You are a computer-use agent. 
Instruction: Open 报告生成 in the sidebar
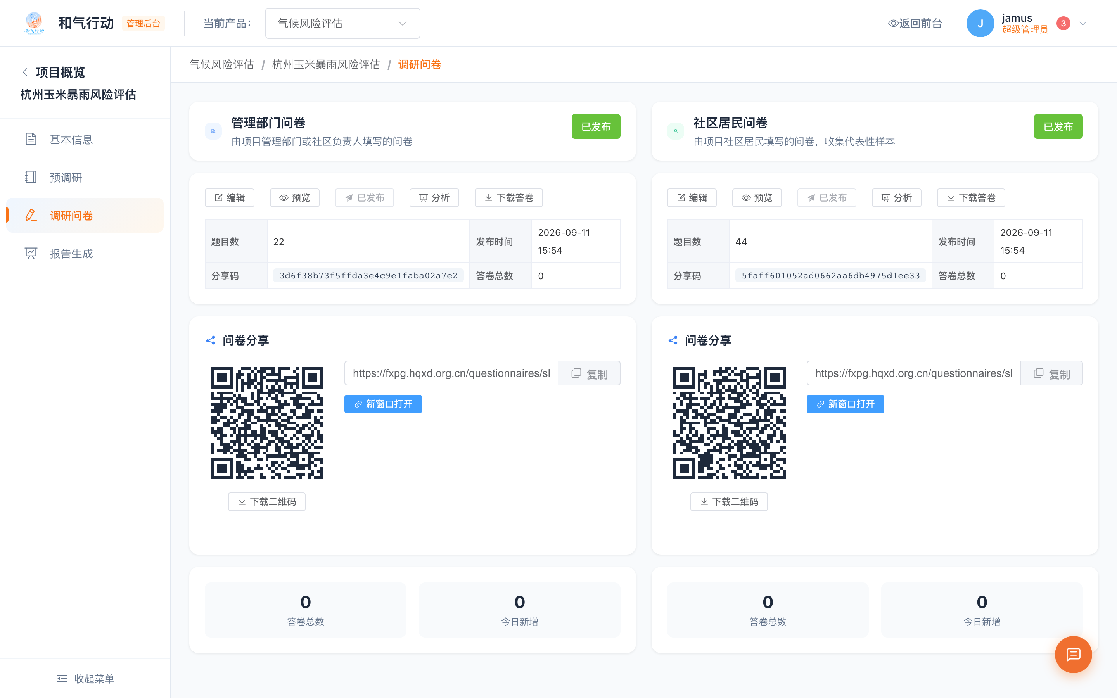tap(85, 254)
